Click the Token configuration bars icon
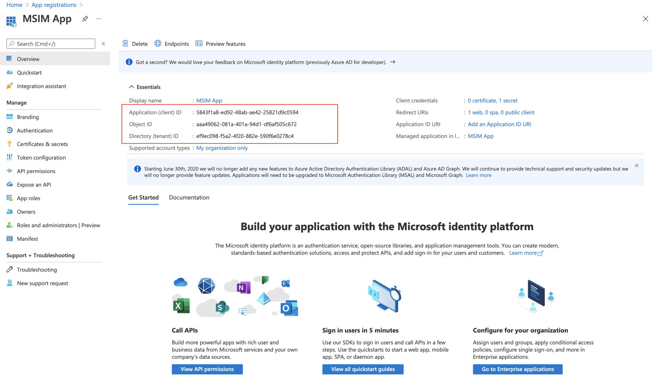This screenshot has height=380, width=655. click(x=9, y=157)
